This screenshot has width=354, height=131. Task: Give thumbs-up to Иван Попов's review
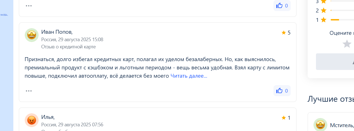tap(282, 91)
